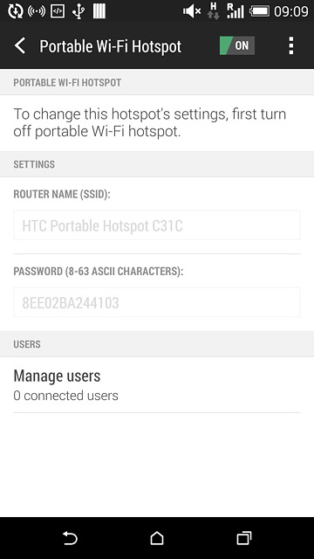Viewport: 314px width, 559px height.
Task: Tap the Android Back navigation button
Action: tap(70, 538)
